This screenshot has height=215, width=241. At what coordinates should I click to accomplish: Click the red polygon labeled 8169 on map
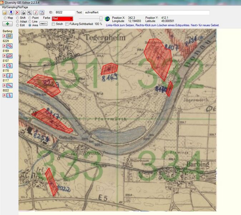(x=109, y=69)
